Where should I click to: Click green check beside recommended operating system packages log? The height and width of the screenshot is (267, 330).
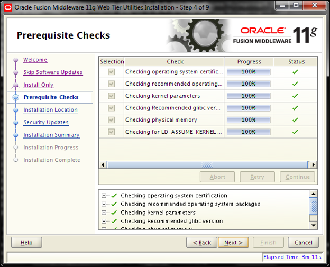[x=114, y=204]
